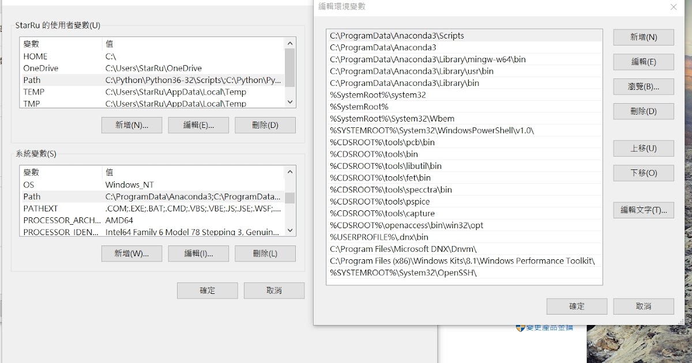Image resolution: width=692 pixels, height=363 pixels.
Task: Click 變數 column header in user variables
Action: [x=61, y=44]
